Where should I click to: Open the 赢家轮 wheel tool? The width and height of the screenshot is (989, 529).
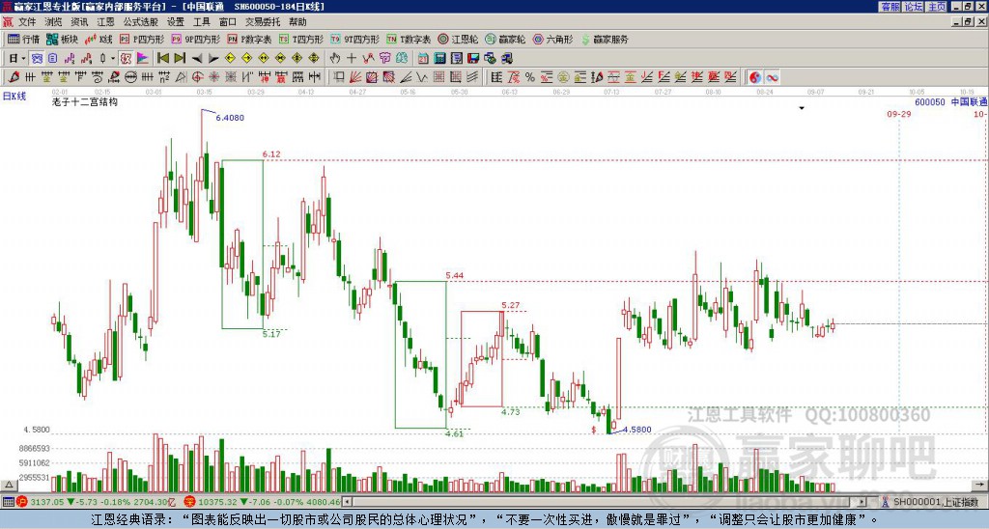[x=506, y=39]
